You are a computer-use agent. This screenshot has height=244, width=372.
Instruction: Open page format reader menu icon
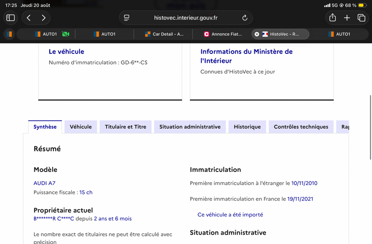[126, 18]
